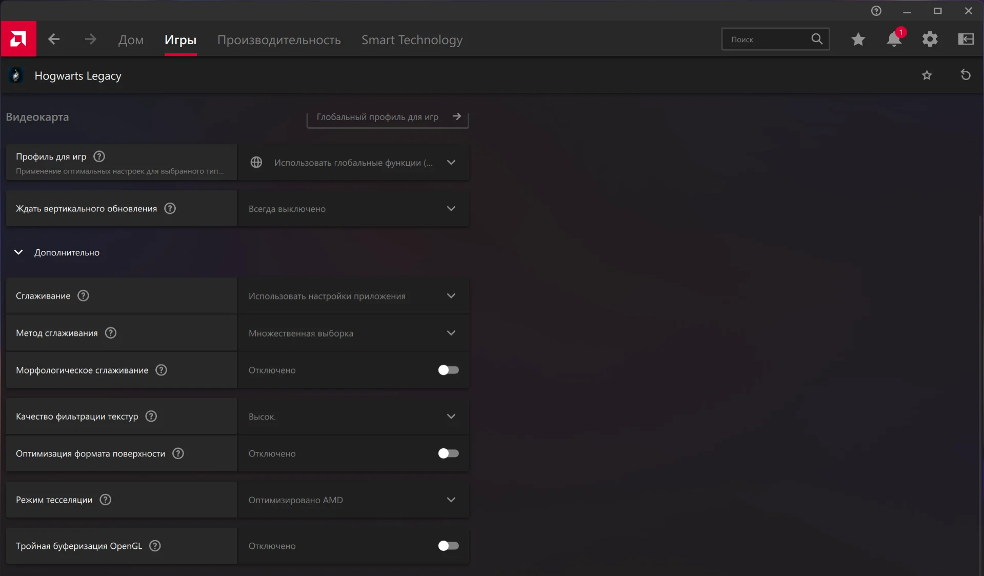Open notifications bell icon
Image resolution: width=984 pixels, height=576 pixels.
pos(894,39)
